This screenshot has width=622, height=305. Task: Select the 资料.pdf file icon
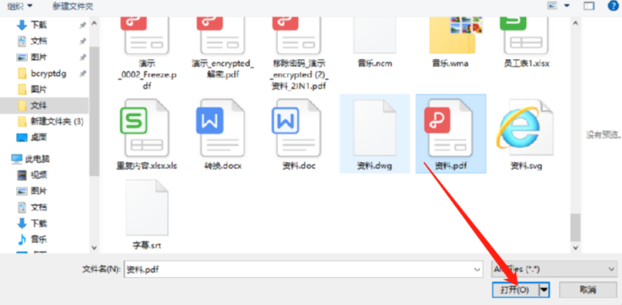click(x=448, y=128)
